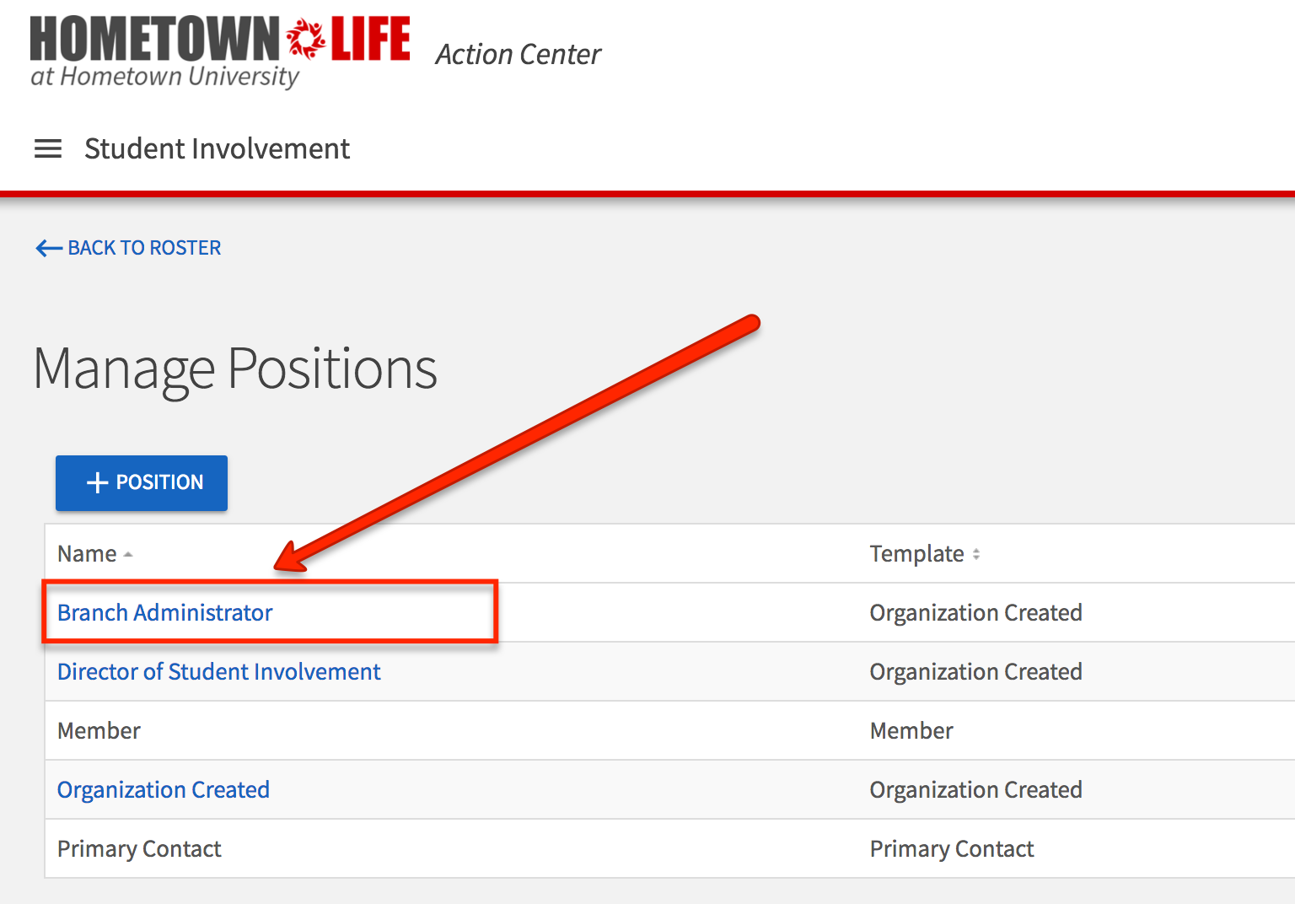Select the Primary Contact position row

(x=139, y=849)
